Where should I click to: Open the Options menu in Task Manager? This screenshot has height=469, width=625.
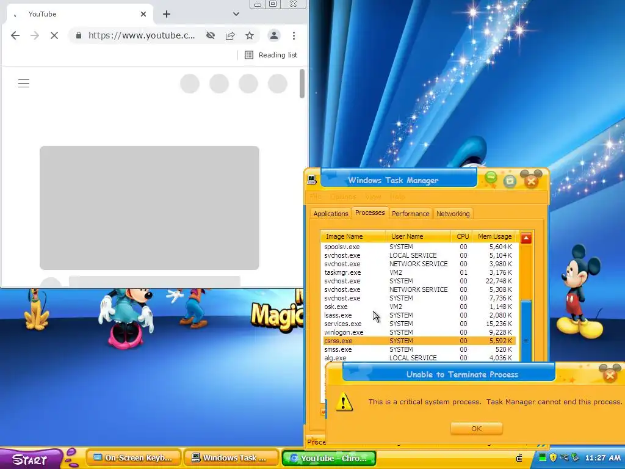coord(343,197)
